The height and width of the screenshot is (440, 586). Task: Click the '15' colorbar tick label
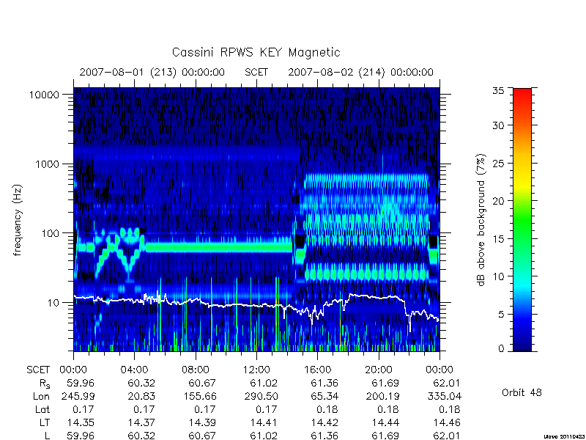coord(498,239)
